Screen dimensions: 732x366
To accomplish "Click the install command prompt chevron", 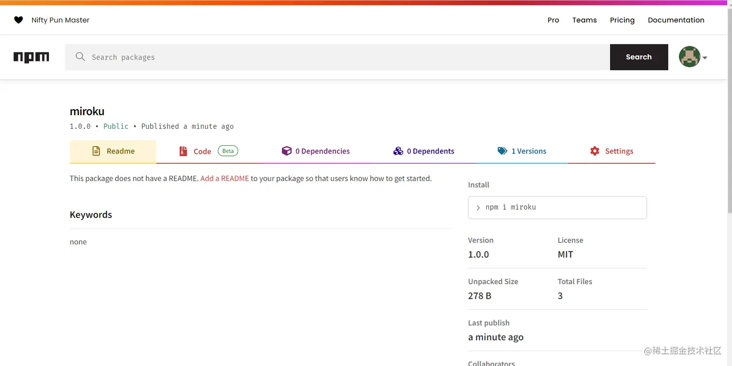I will (x=478, y=208).
